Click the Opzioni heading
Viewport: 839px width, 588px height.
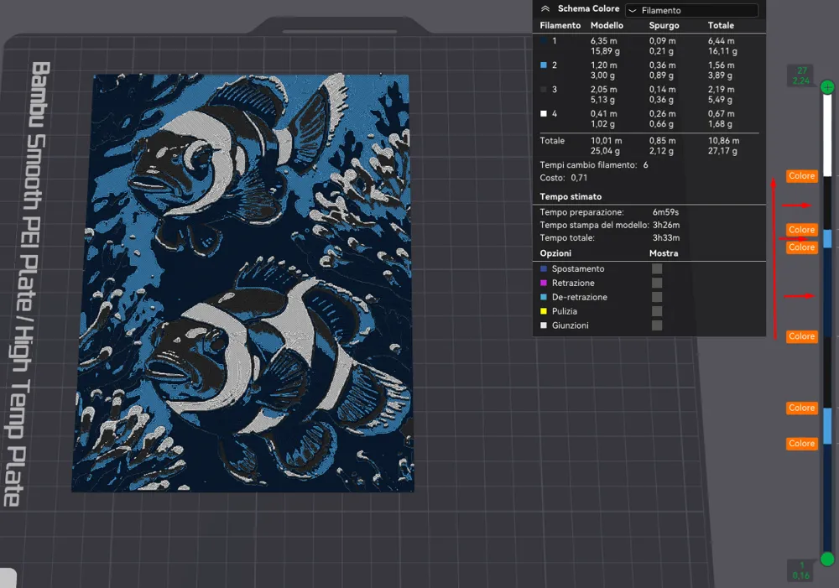coord(555,253)
